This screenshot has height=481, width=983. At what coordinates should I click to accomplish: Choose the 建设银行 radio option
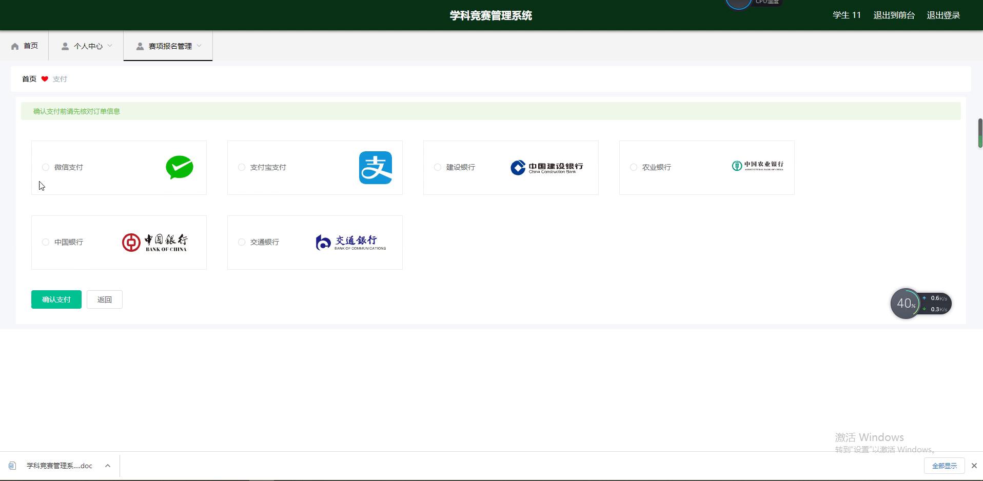click(438, 167)
